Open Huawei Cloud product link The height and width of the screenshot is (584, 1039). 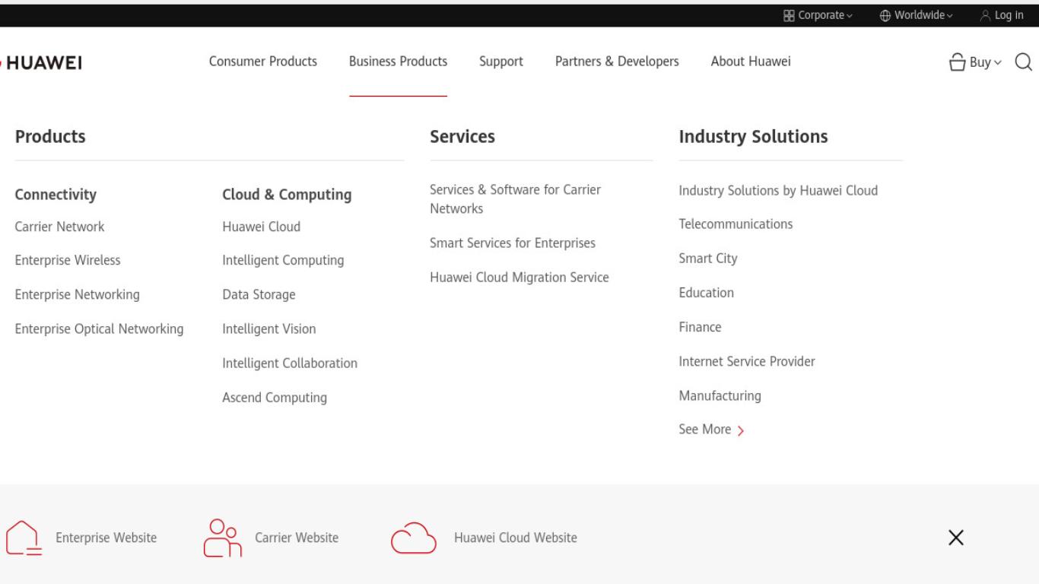262,227
